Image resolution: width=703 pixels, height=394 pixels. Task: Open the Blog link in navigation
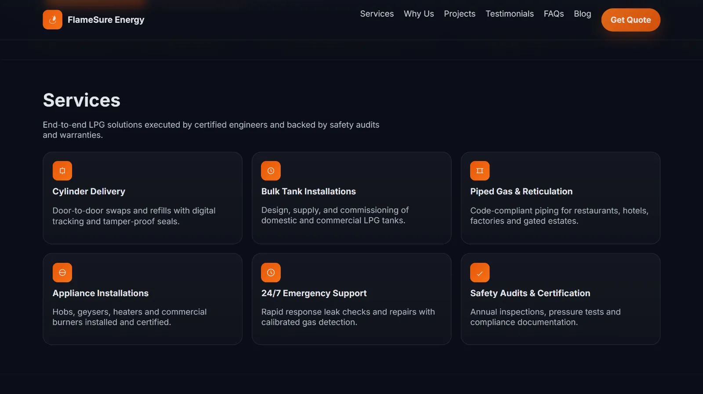point(582,14)
